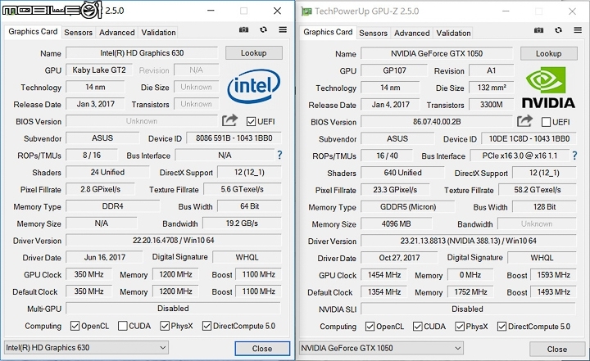Switch to Sensors tab in NVIDIA window

pyautogui.click(x=374, y=34)
